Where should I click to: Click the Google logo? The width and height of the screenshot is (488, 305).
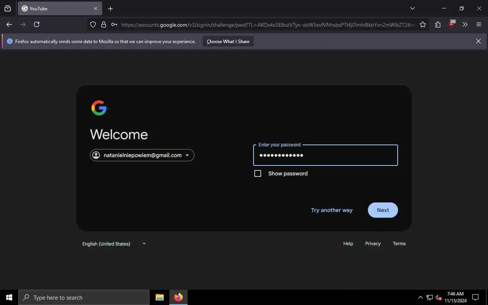click(99, 108)
